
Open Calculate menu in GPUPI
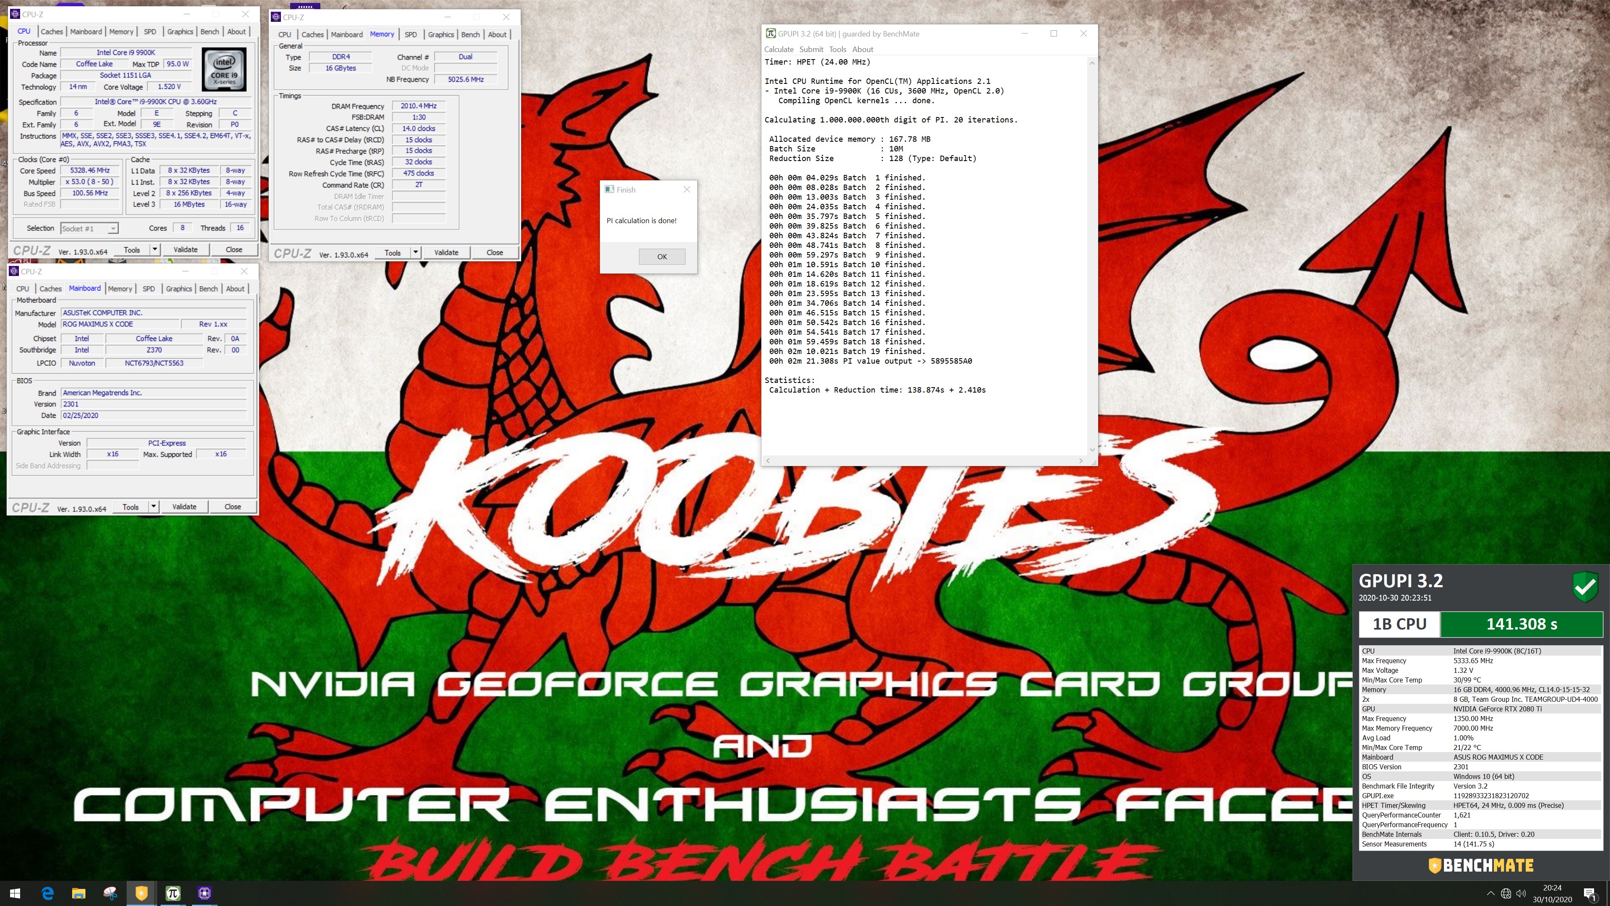click(x=779, y=49)
